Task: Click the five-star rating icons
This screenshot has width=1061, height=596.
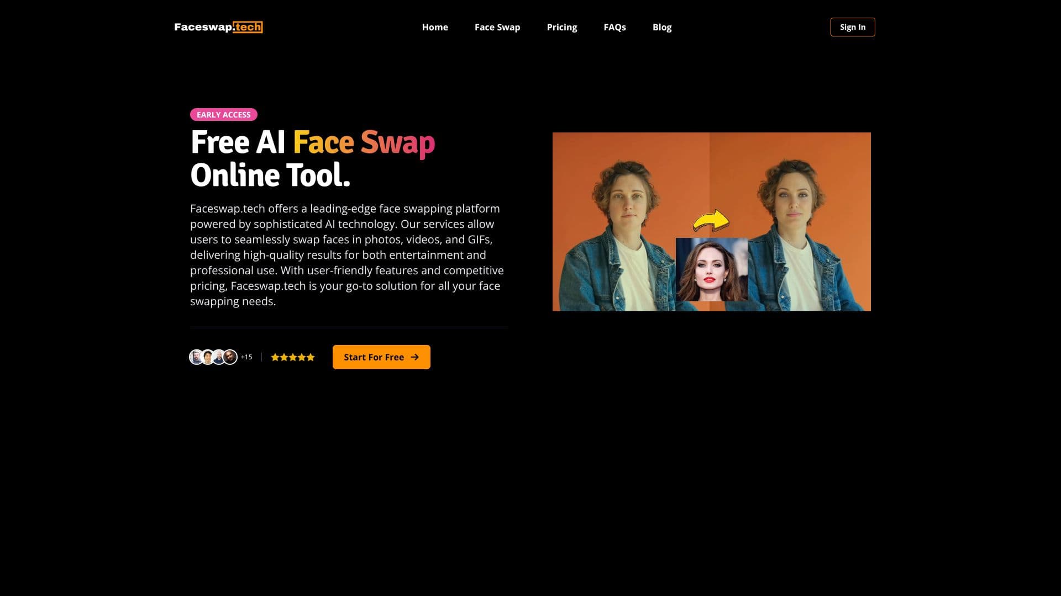Action: coord(293,357)
